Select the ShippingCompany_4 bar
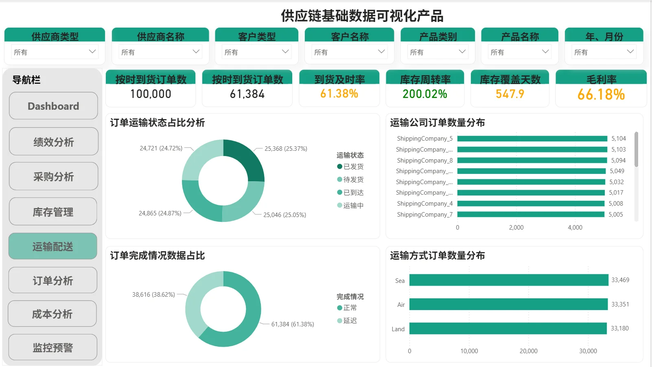 (531, 204)
